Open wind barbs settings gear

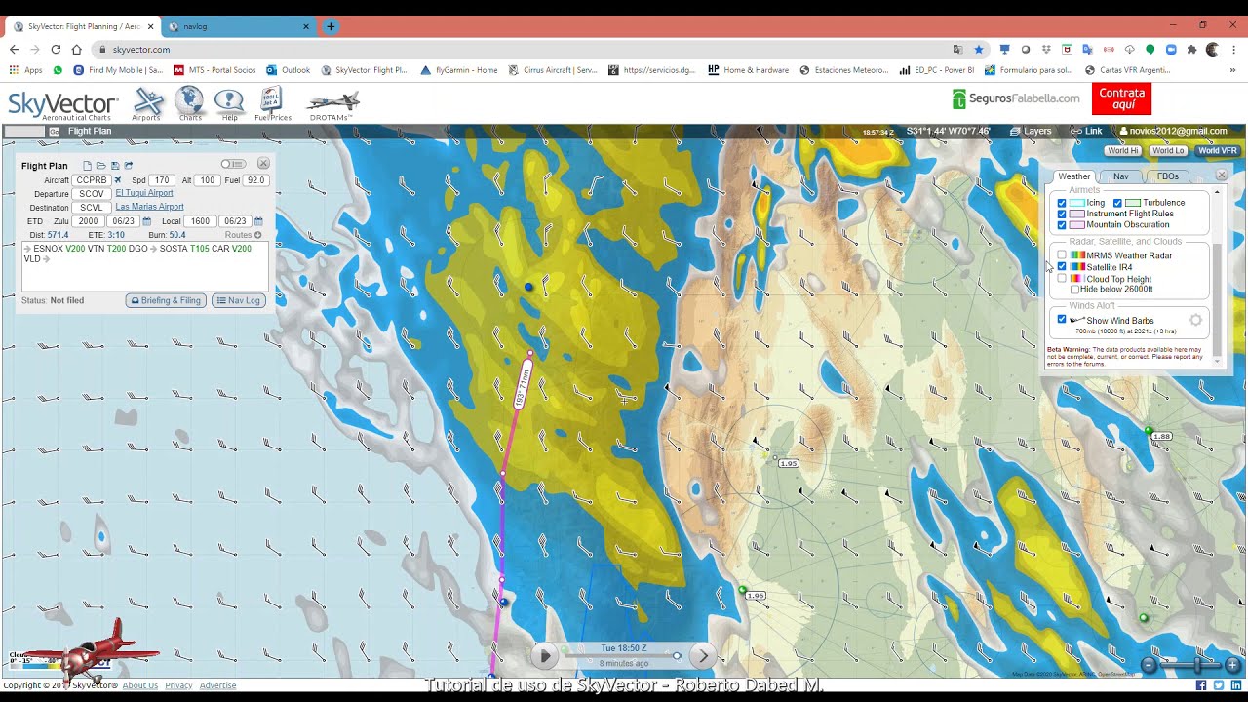[1195, 320]
